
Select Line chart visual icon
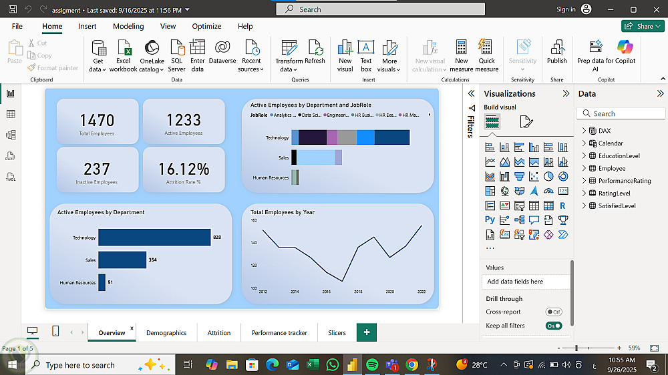pyautogui.click(x=490, y=162)
